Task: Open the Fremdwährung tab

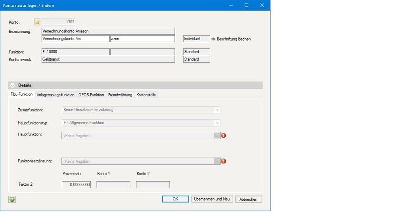Action: [120, 95]
